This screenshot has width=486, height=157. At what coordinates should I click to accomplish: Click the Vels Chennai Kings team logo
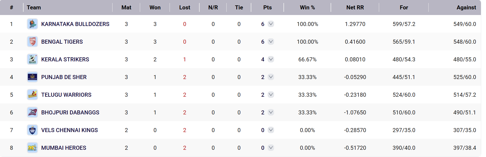pyautogui.click(x=32, y=130)
